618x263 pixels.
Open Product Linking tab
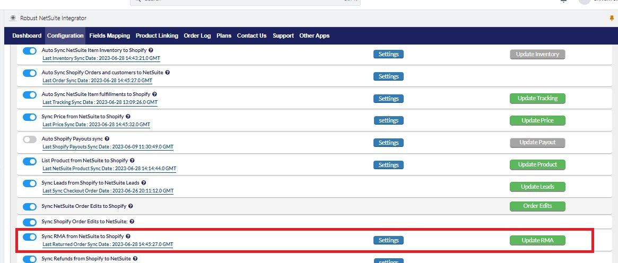[157, 36]
